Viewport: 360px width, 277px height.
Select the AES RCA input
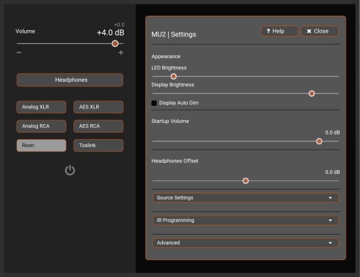tap(98, 126)
